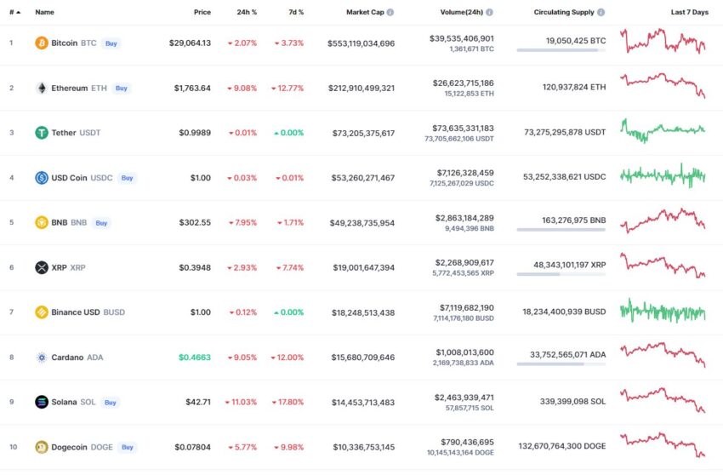
Task: Open the Ethereum last 7 days chart
Action: [663, 85]
